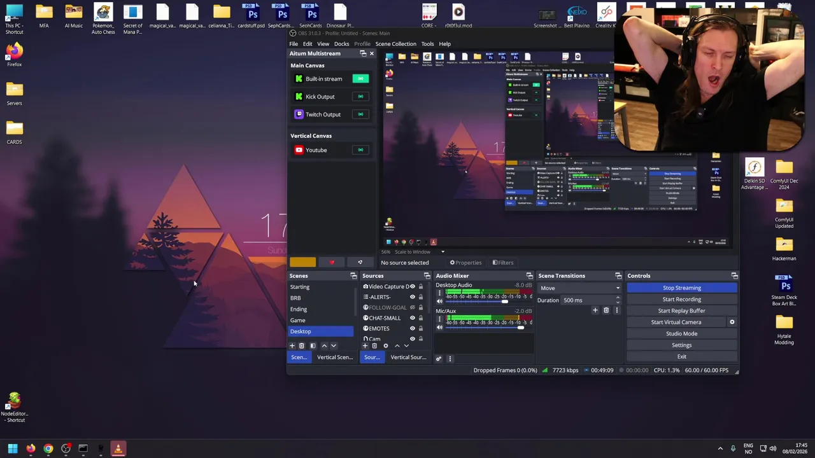
Task: Open the Docks menu
Action: (341, 44)
